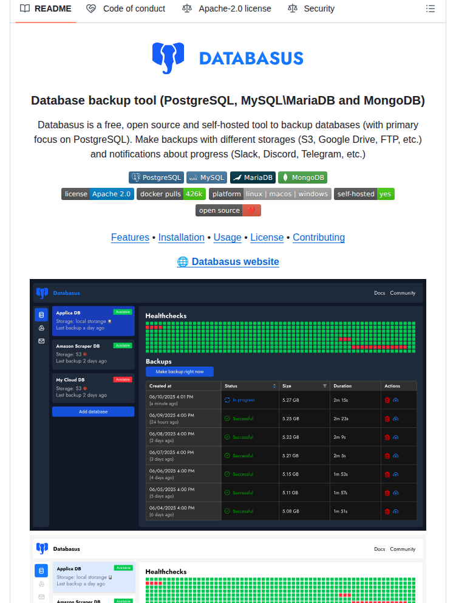456x603 pixels.
Task: Restore the 06/05/2025 backup with cloud icon
Action: [396, 492]
